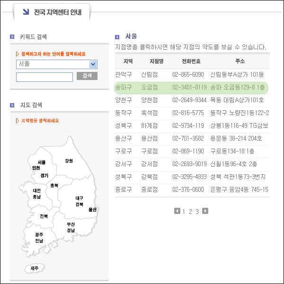Click phone number 02-2693-9019

(x=189, y=164)
